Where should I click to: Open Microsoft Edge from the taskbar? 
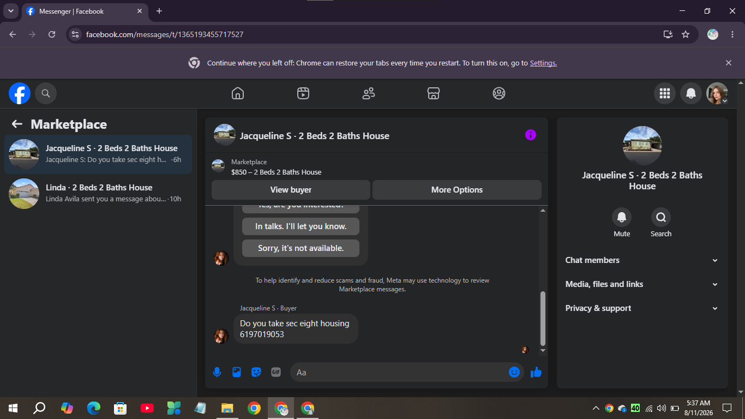pos(94,408)
